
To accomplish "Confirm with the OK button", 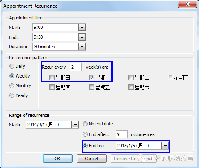I will 58,159.
